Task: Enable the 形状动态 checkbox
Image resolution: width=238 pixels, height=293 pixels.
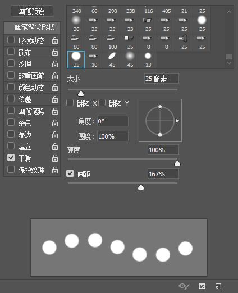Action: (x=11, y=40)
